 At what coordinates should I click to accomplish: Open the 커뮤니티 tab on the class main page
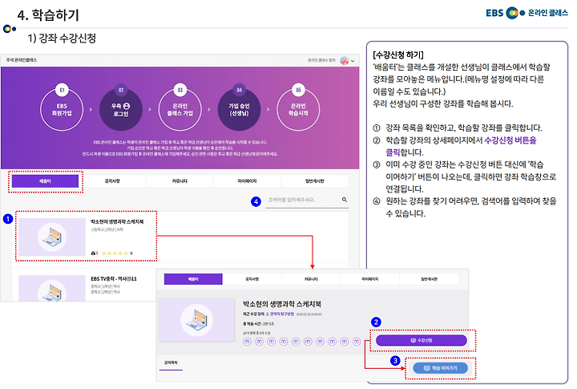pyautogui.click(x=180, y=181)
